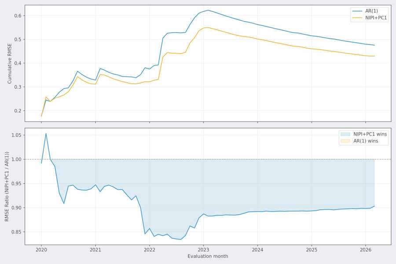
Task: Click the 'NIPI+PC1 wins' blue patch swatch
Action: 345,134
